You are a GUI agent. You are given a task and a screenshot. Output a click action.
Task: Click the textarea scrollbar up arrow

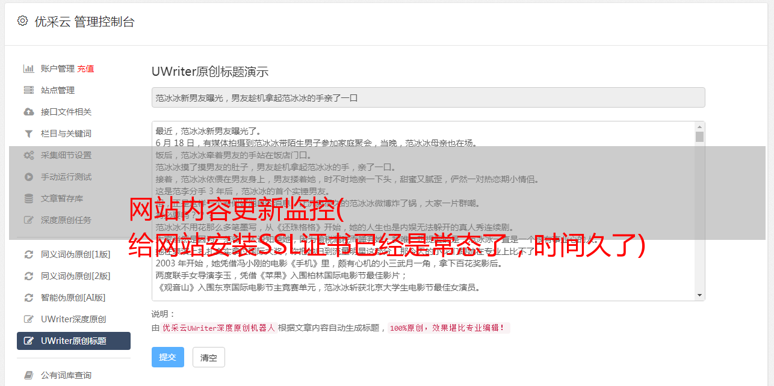(x=699, y=127)
